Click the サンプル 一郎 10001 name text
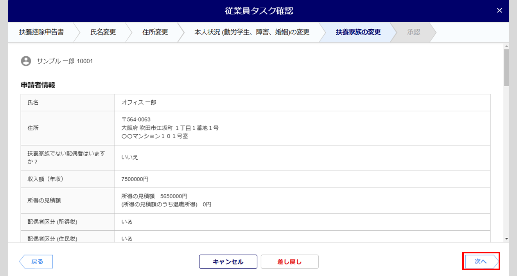This screenshot has height=276, width=517. pyautogui.click(x=65, y=61)
